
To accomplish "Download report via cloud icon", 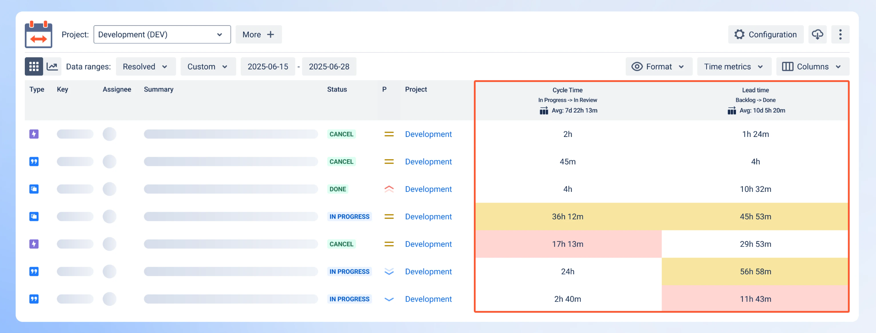I will tap(817, 35).
